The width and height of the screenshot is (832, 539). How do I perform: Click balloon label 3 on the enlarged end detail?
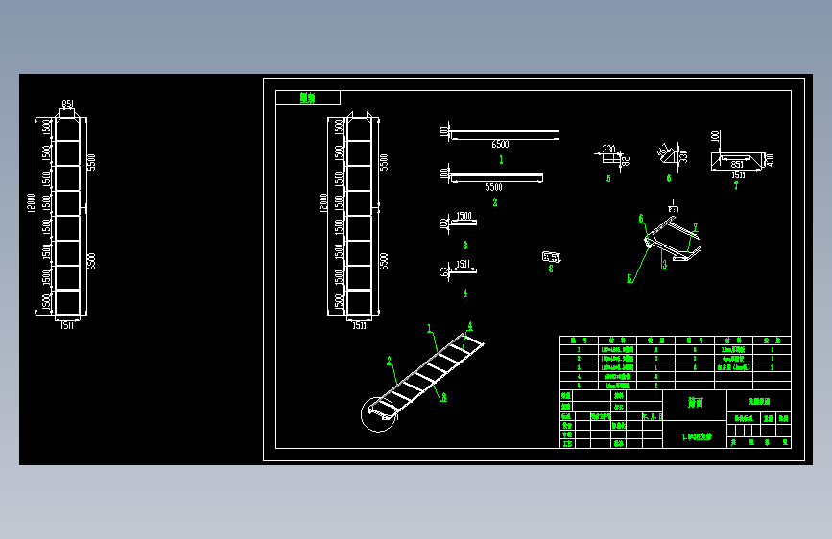(664, 265)
